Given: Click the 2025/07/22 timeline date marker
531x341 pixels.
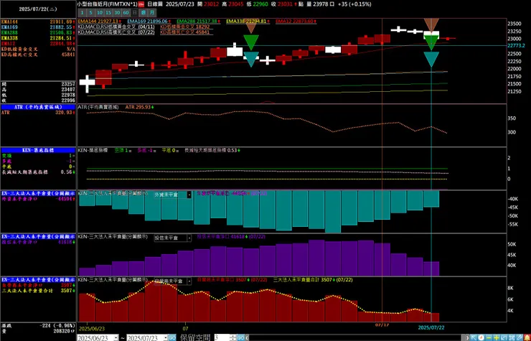Looking at the screenshot, I should (x=431, y=327).
